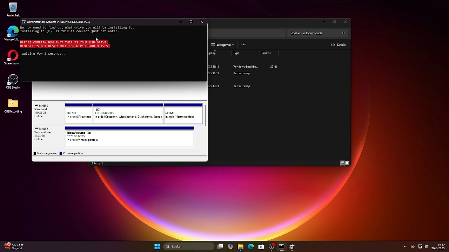Click the Niet-toegewezen legend color swatch
This screenshot has height=252, width=449.
tap(35, 153)
